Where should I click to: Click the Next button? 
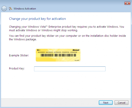[x=106, y=103]
